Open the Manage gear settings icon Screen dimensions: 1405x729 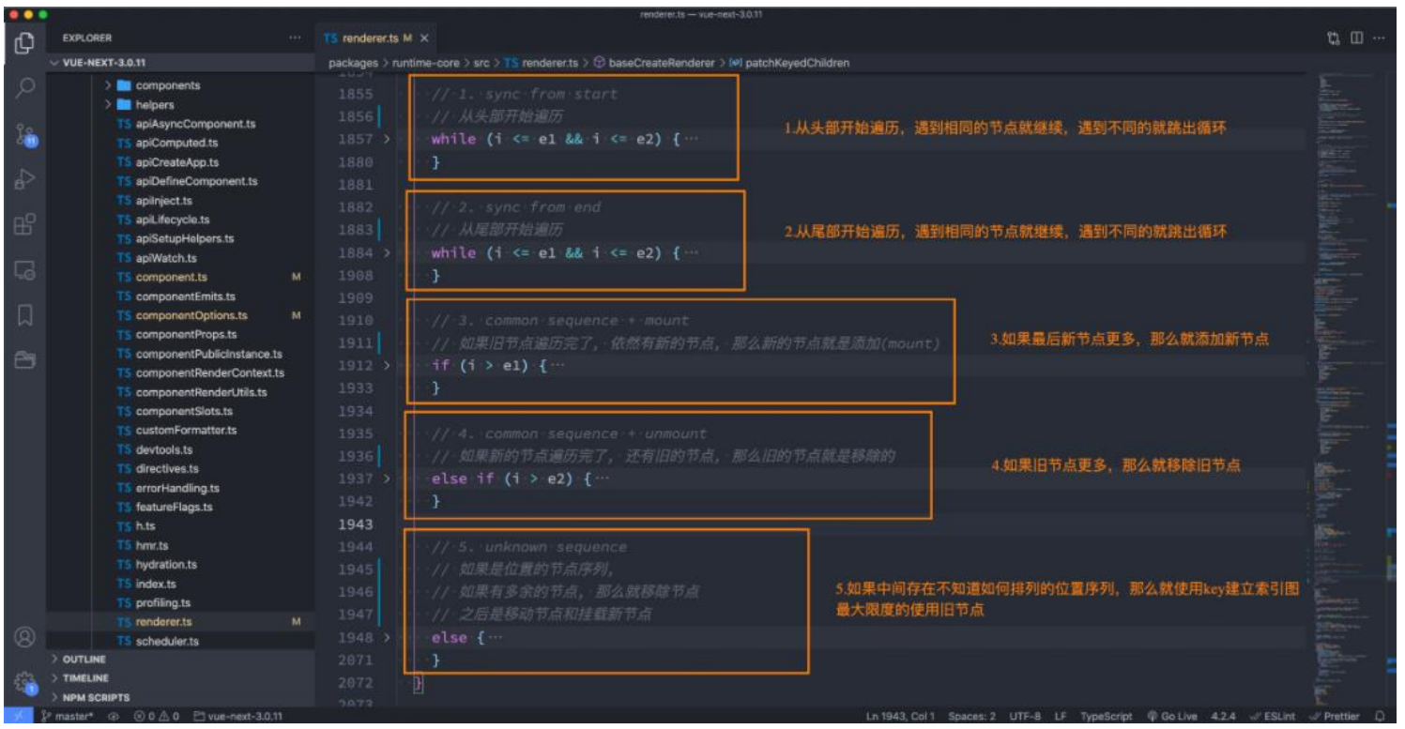25,681
